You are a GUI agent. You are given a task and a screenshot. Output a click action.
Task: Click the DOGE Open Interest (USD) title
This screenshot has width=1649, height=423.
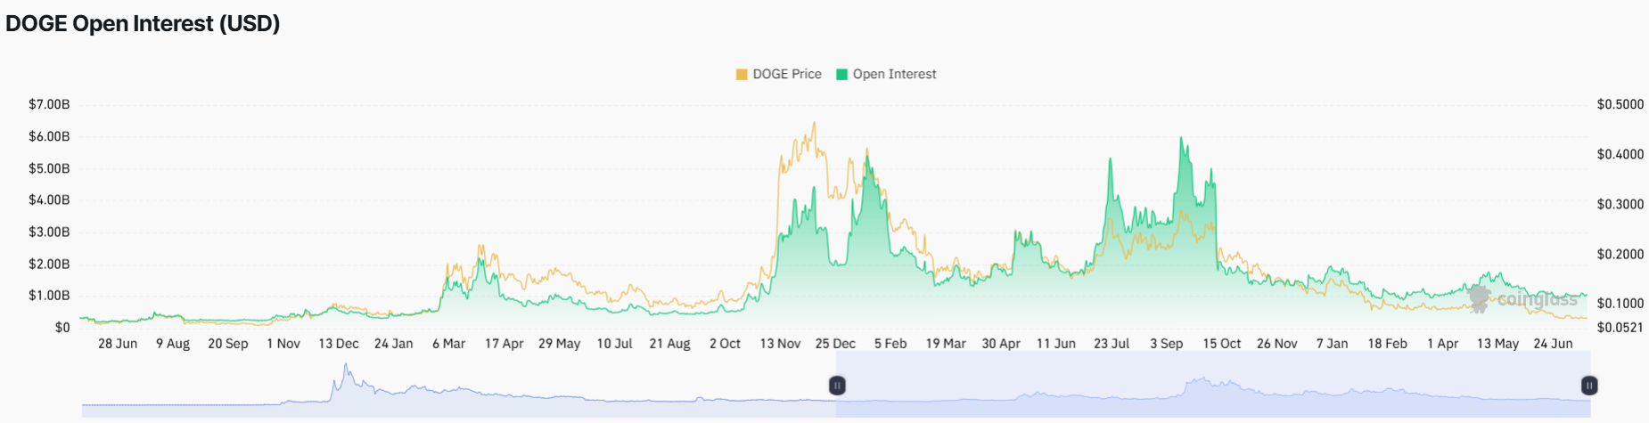[x=143, y=23]
